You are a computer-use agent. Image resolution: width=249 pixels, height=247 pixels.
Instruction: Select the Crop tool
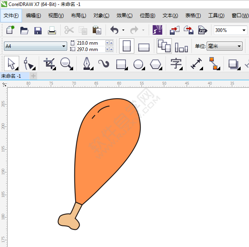coord(49,64)
